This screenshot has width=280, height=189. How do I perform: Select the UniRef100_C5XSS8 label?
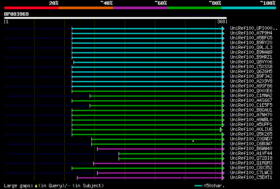pos(251,67)
